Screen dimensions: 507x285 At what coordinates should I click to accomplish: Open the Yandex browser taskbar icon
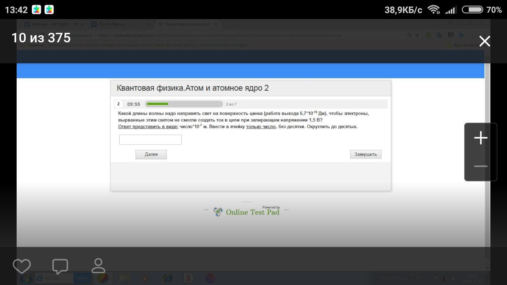pyautogui.click(x=189, y=278)
